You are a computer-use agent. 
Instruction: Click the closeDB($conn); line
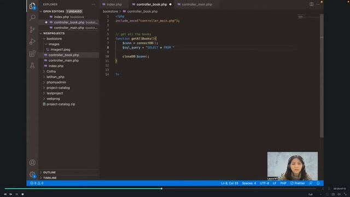136,56
